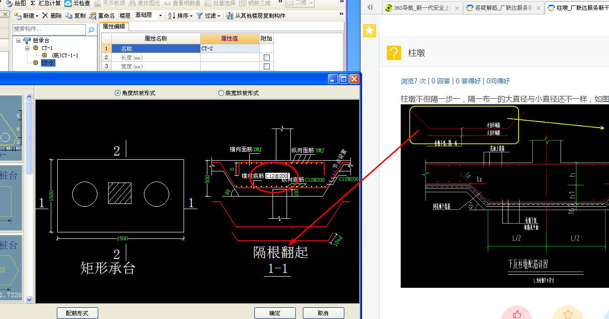Select CT-1 in component tree
The width and height of the screenshot is (609, 319).
(47, 48)
